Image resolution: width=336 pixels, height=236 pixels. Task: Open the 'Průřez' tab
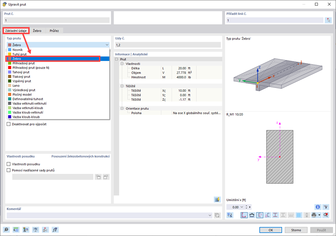point(54,30)
